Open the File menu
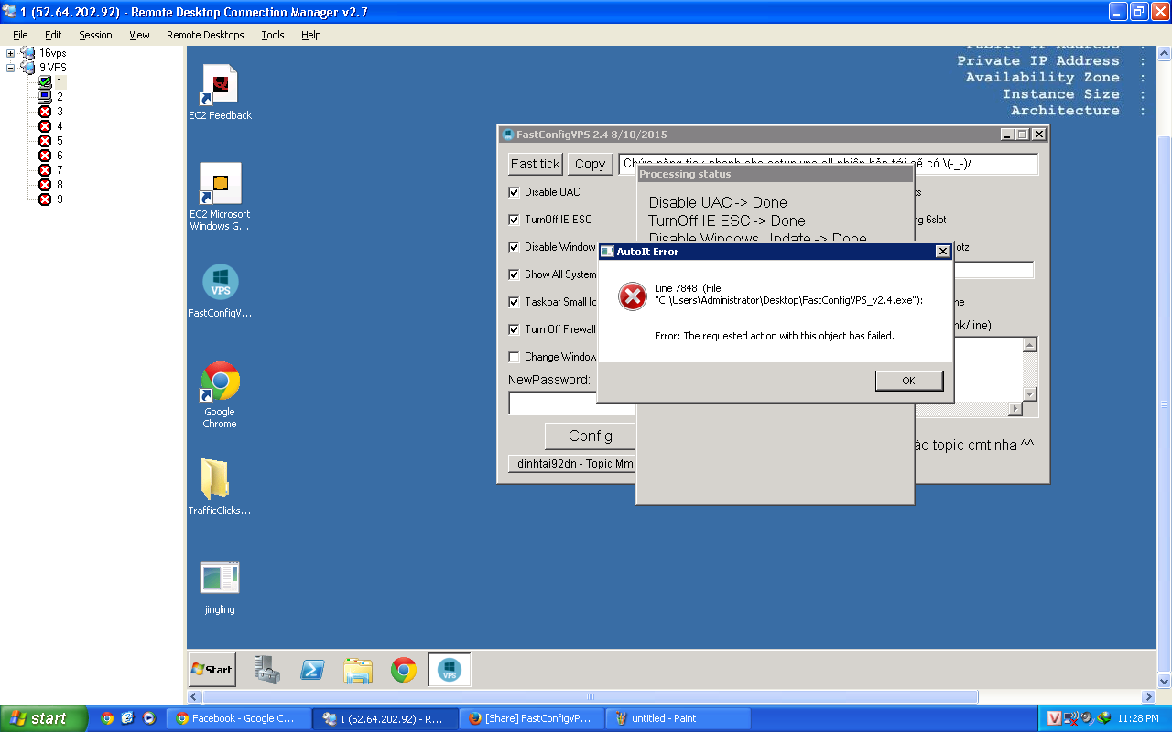Image resolution: width=1172 pixels, height=732 pixels. [x=20, y=35]
